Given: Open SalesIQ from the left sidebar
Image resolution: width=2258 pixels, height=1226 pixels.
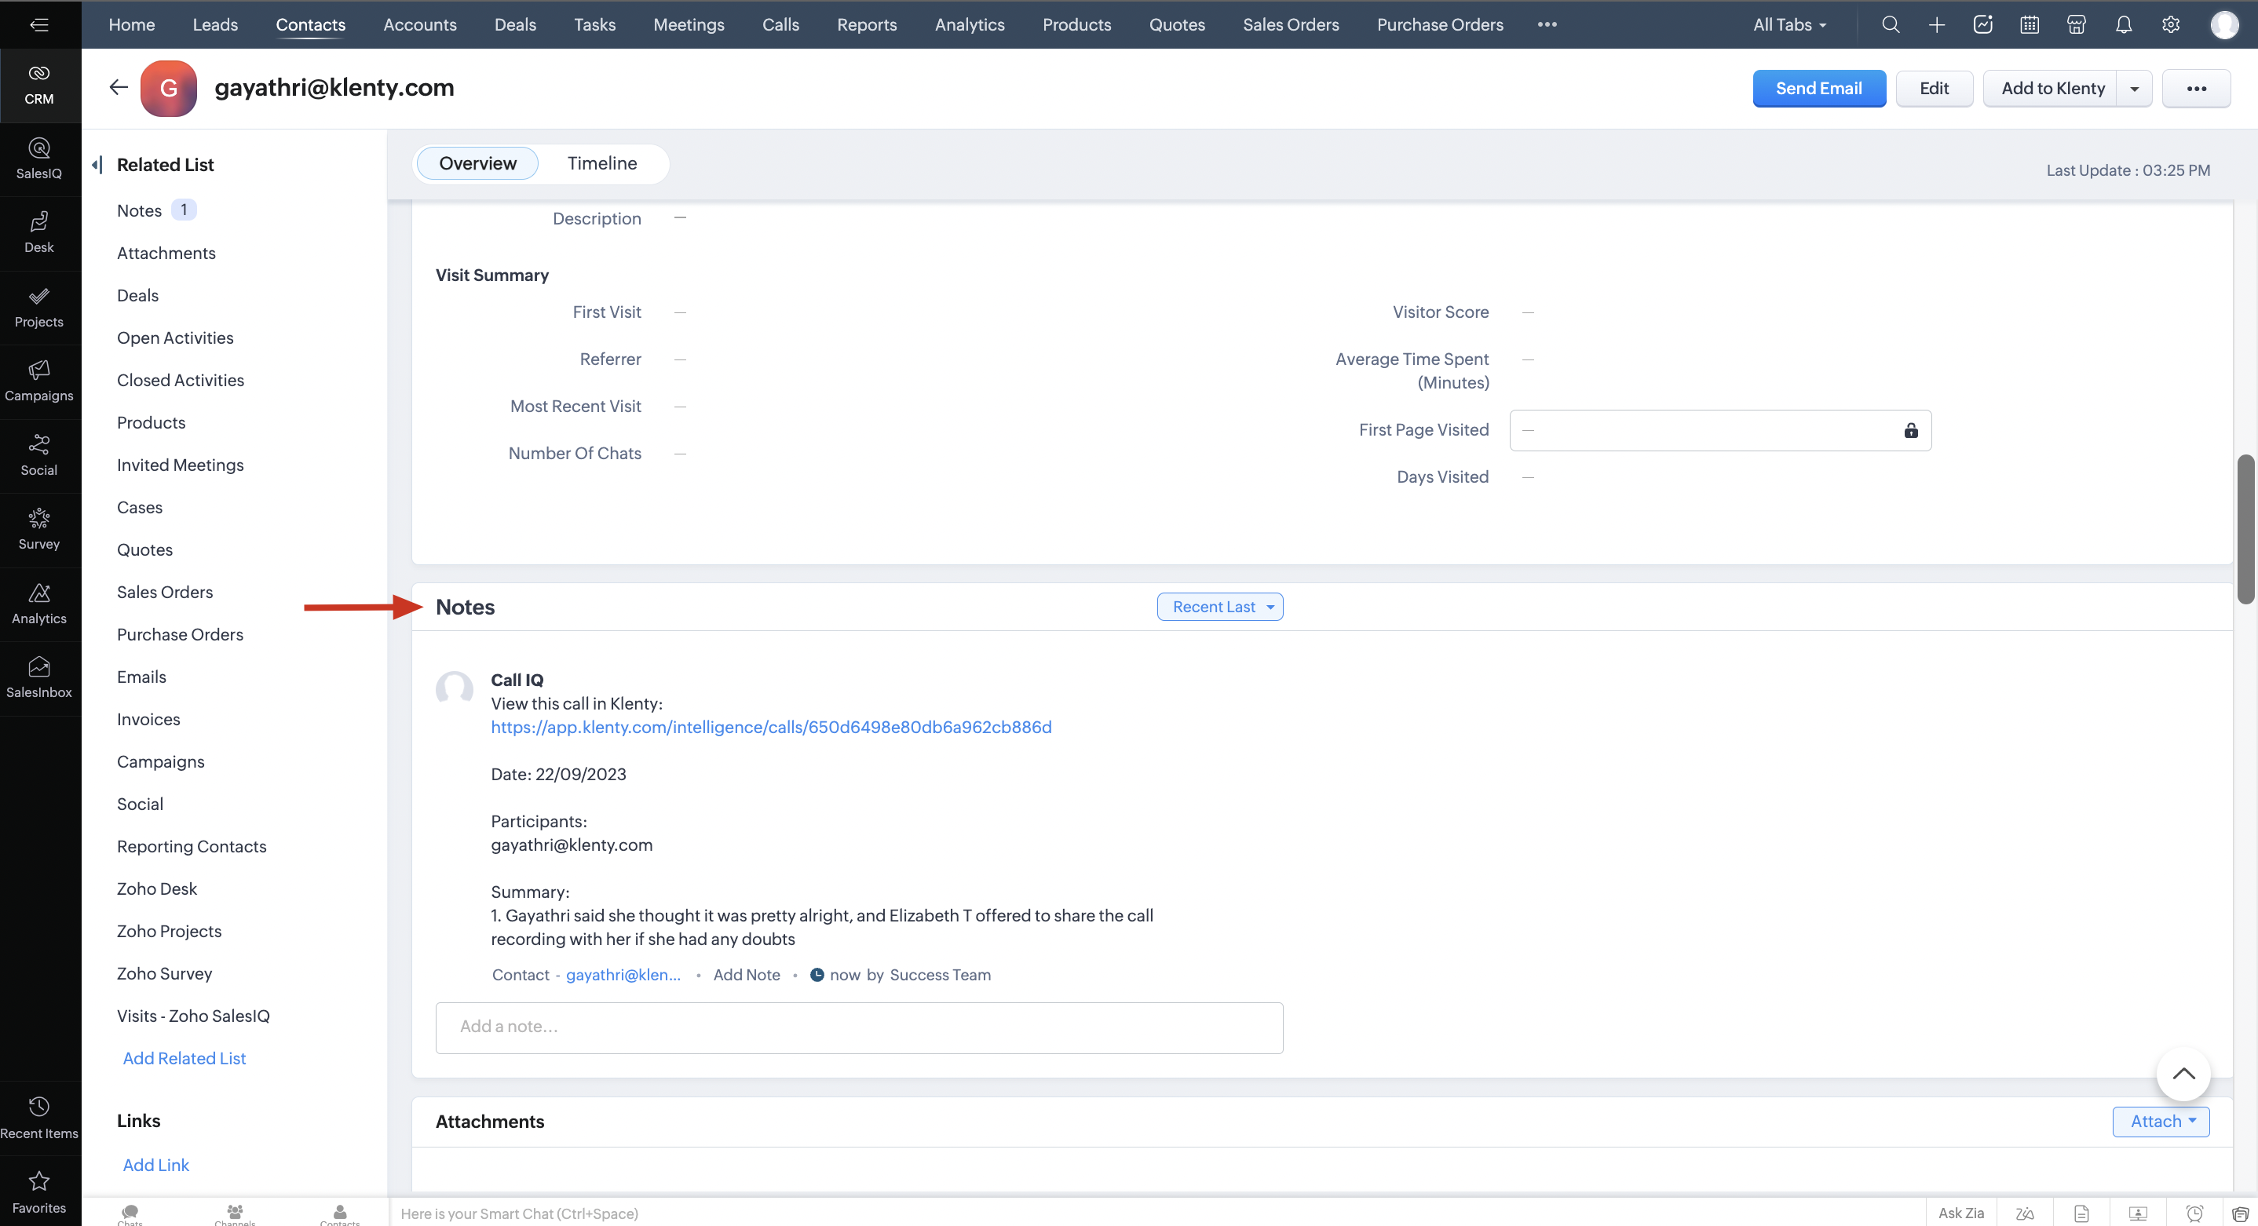Looking at the screenshot, I should [38, 158].
